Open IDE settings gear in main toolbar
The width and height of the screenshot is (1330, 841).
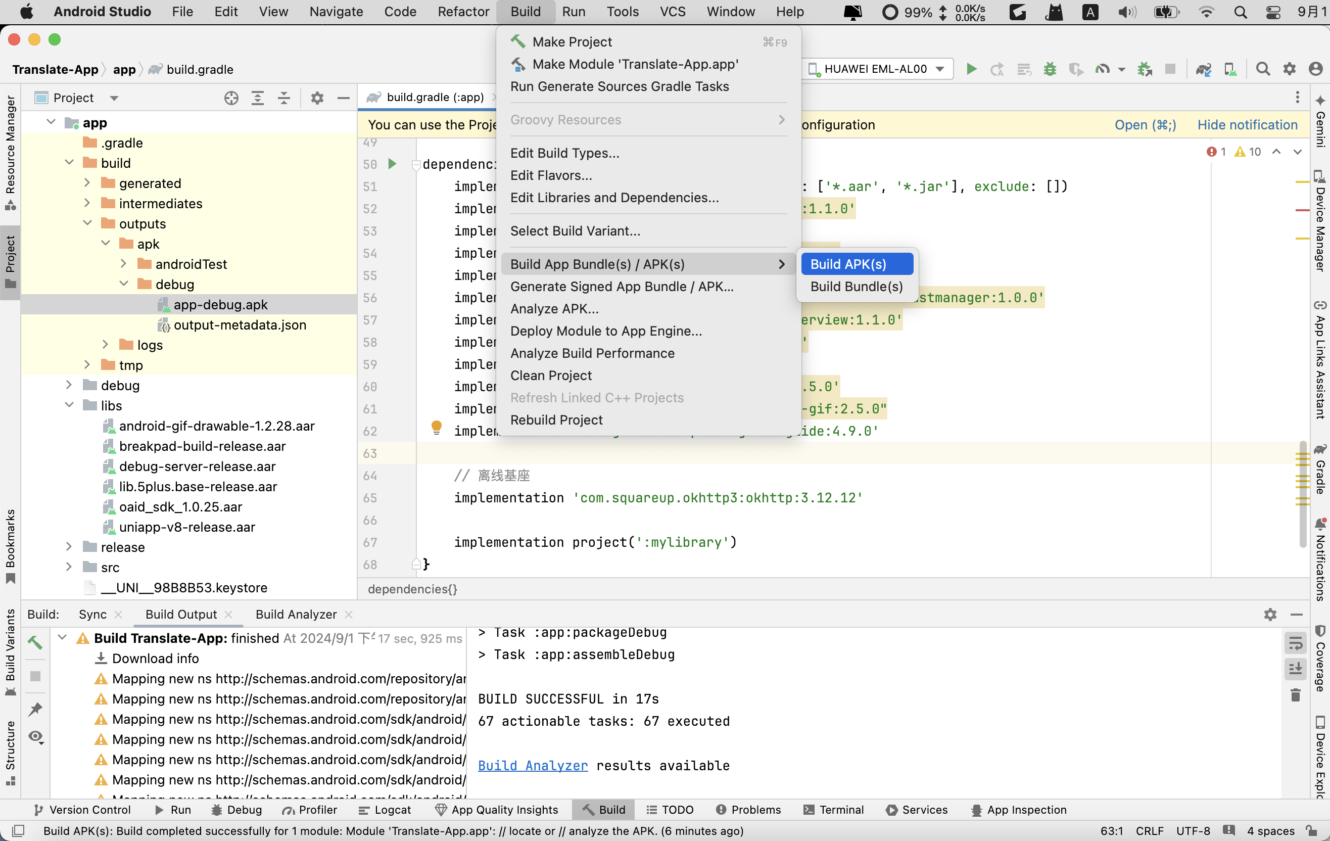point(1289,69)
